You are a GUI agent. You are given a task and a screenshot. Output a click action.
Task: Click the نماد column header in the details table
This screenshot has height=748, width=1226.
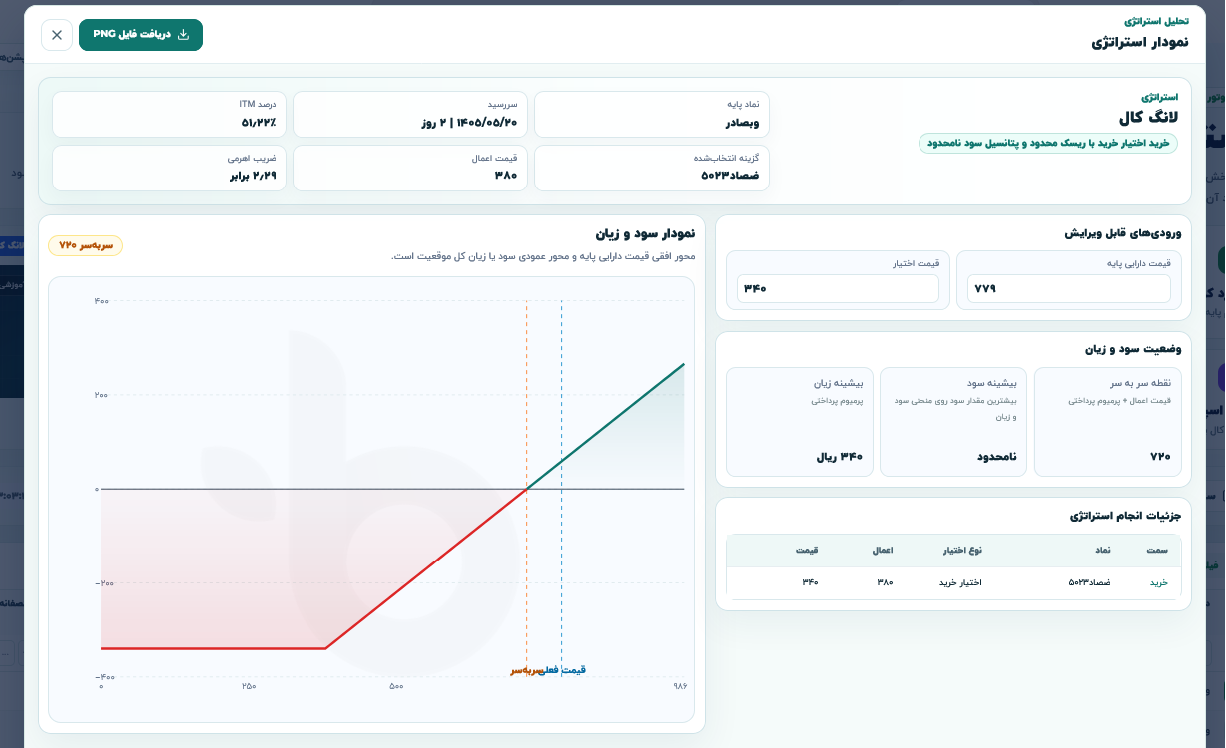tap(1103, 551)
